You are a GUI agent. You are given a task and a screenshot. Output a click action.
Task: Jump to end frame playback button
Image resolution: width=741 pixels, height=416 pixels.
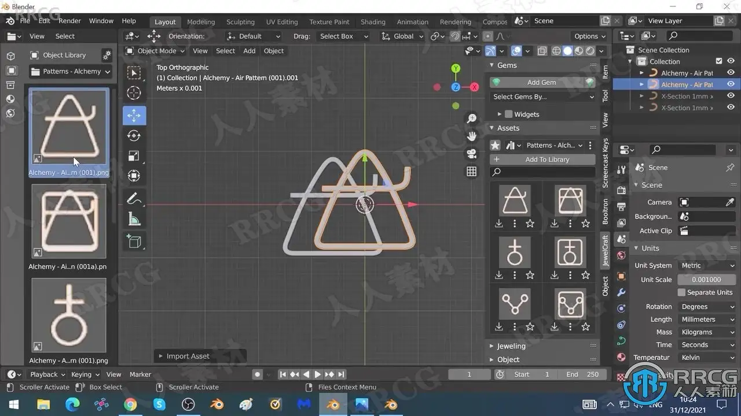341,374
